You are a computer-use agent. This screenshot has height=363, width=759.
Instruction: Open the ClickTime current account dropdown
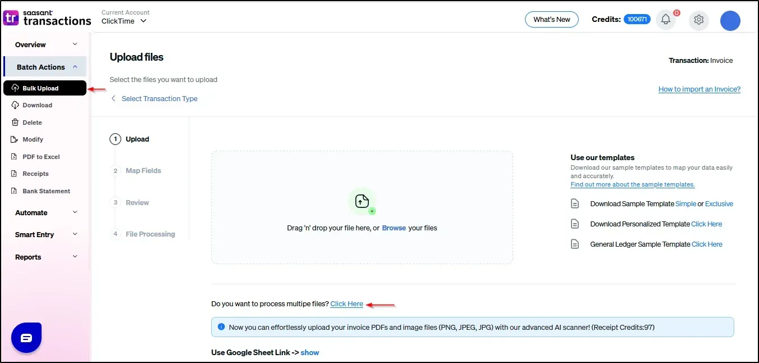[x=124, y=21]
